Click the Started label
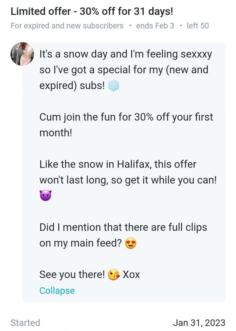This screenshot has height=331, width=236. 25,322
